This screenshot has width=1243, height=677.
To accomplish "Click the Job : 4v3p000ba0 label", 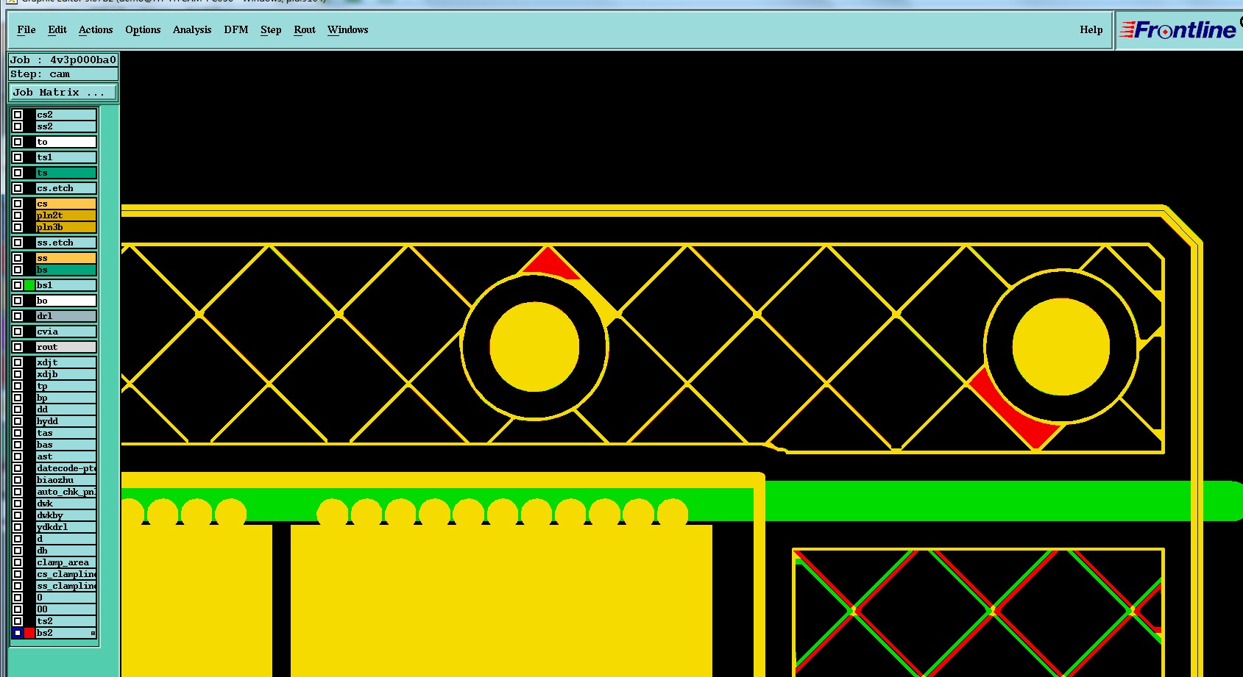I will pos(63,60).
